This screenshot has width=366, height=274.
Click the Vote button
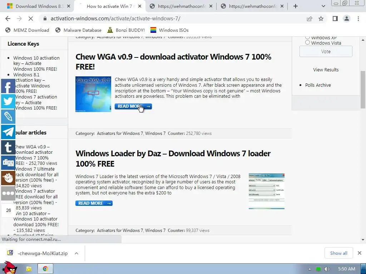(x=326, y=51)
